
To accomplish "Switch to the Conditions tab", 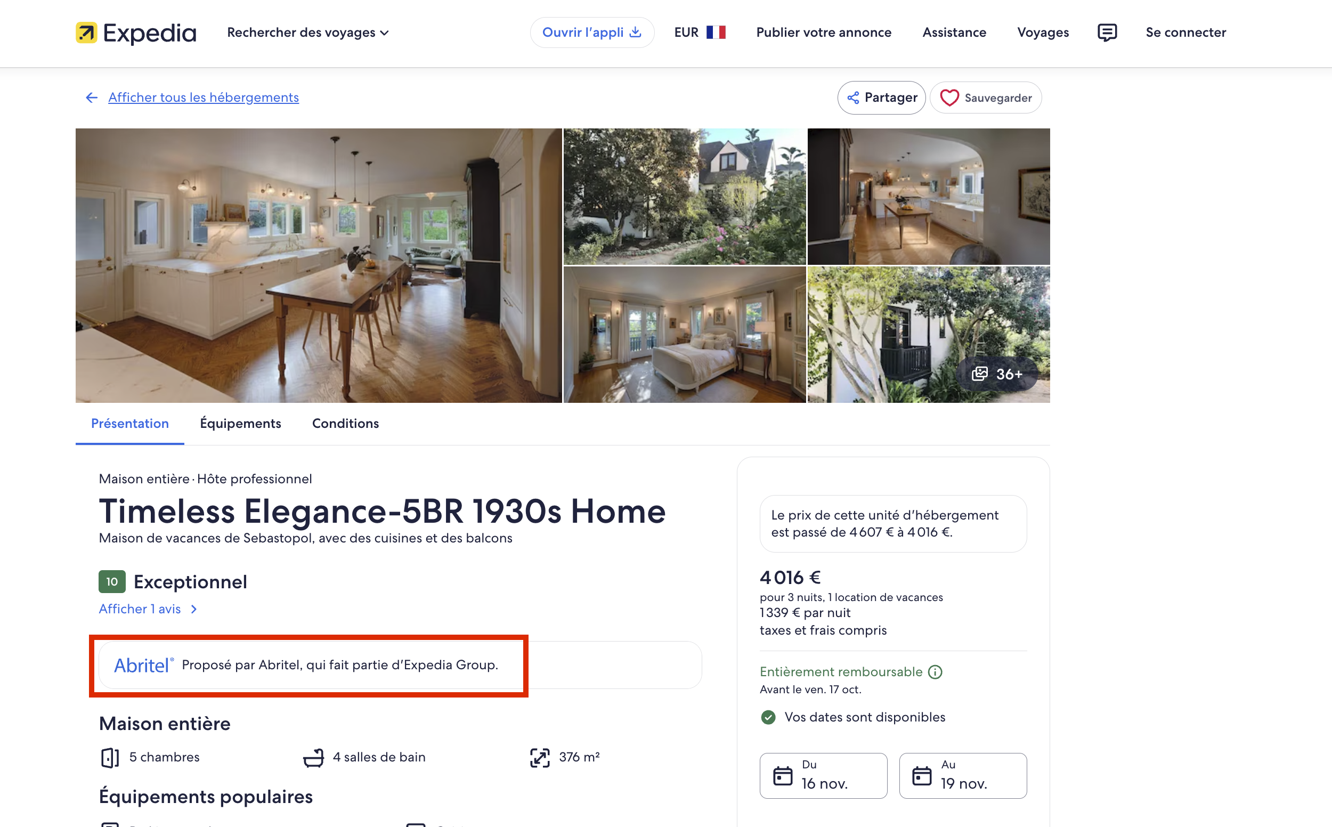I will point(346,423).
